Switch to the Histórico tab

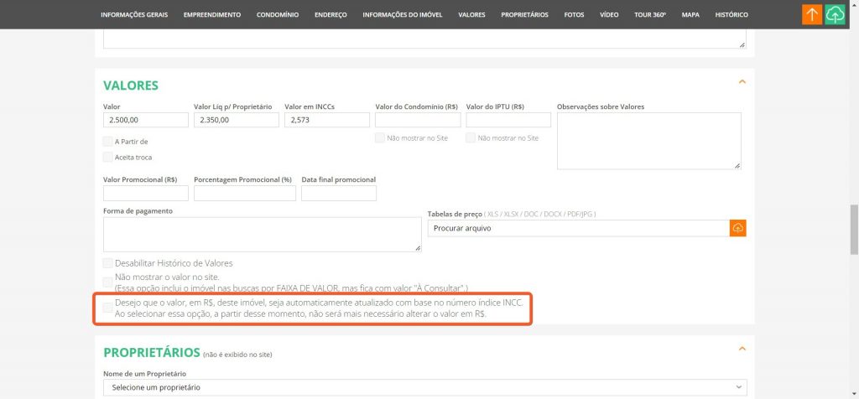(731, 14)
